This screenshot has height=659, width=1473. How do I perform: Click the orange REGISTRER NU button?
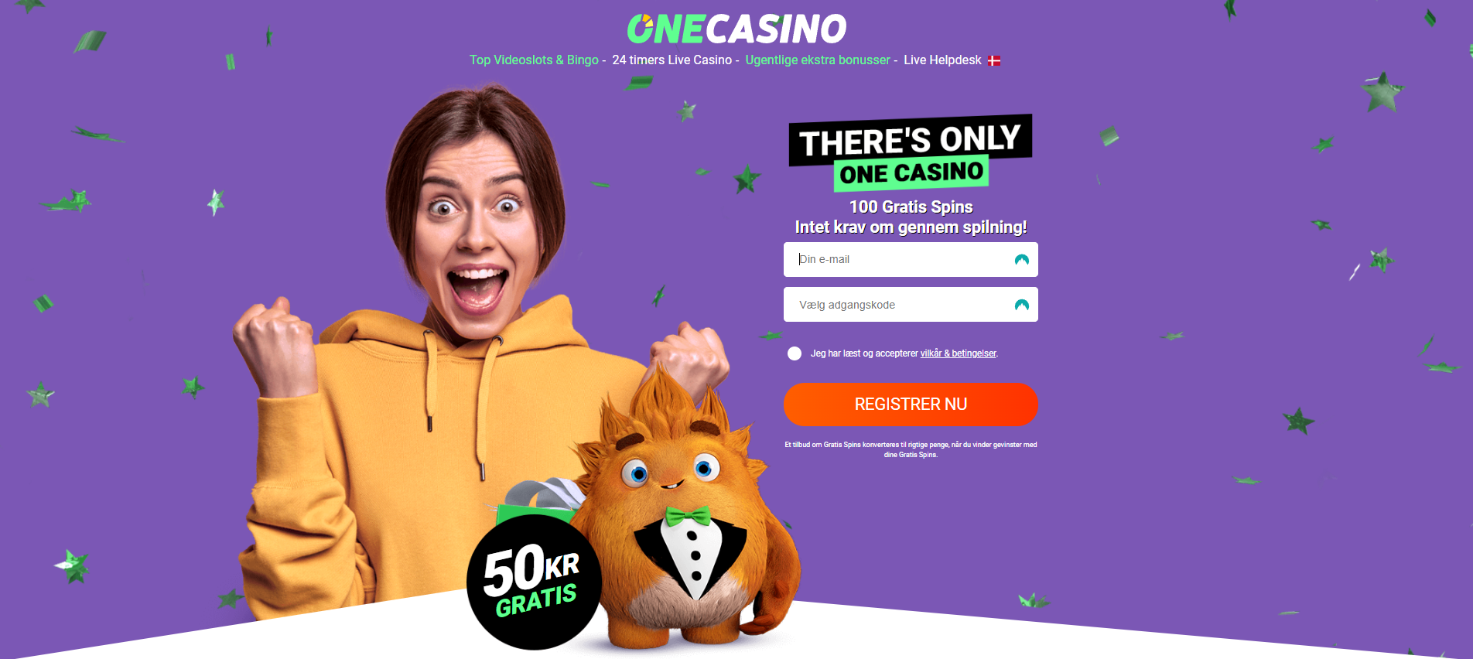pos(911,405)
